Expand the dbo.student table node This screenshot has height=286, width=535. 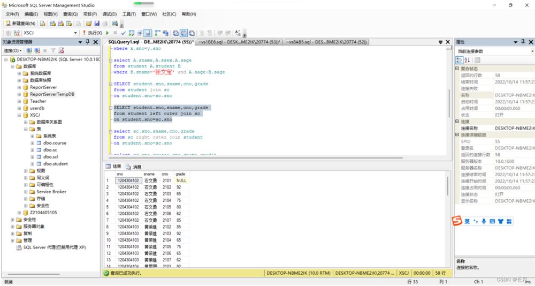[32, 164]
